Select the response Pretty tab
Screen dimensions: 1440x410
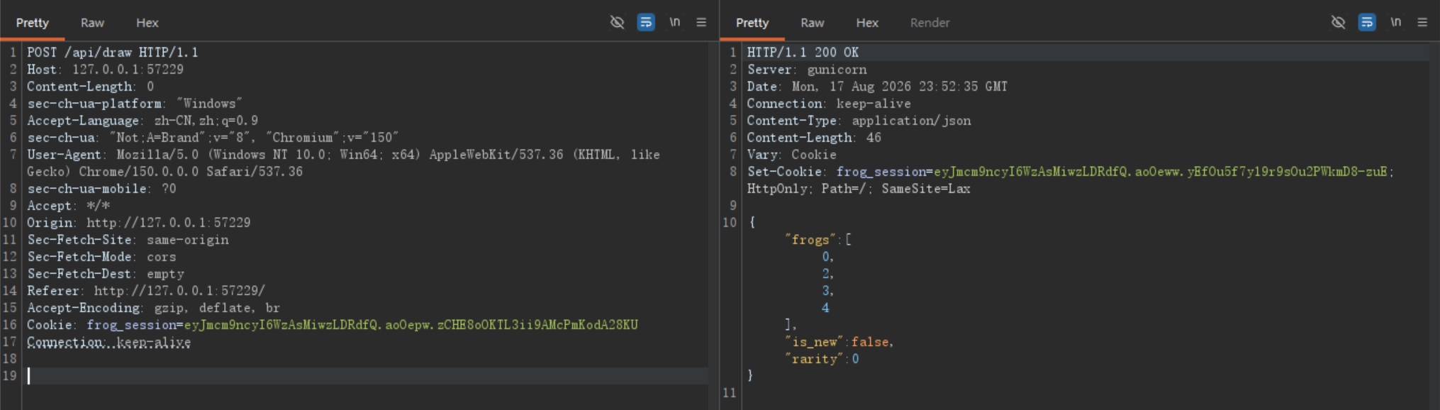click(752, 23)
